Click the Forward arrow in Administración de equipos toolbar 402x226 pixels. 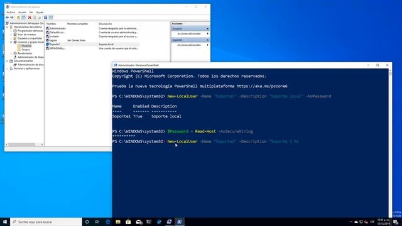click(x=12, y=18)
